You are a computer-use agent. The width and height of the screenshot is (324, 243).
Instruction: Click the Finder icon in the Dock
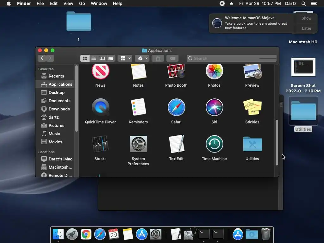coord(58,234)
